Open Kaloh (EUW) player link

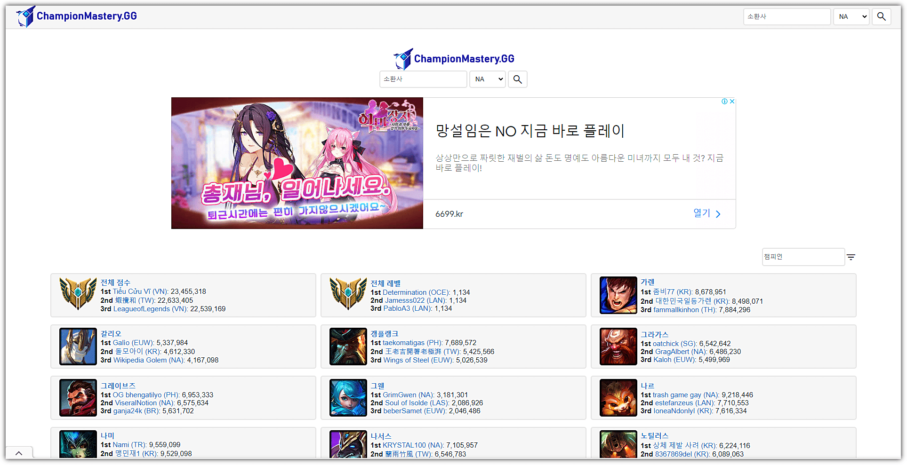(675, 360)
